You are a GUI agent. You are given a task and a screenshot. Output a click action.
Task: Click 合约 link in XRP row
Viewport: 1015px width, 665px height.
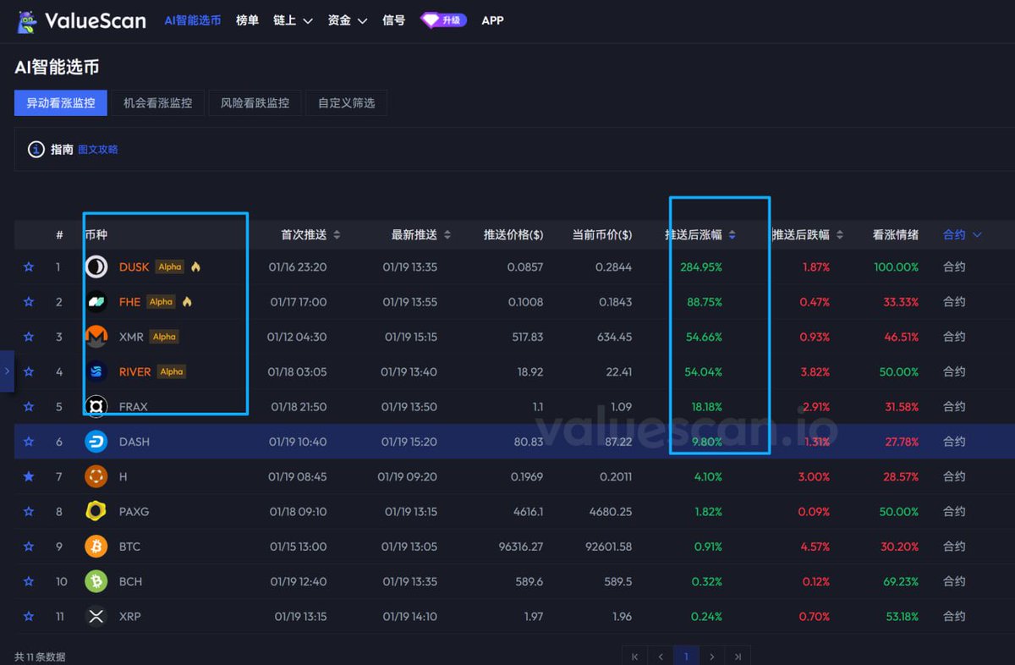tap(954, 617)
